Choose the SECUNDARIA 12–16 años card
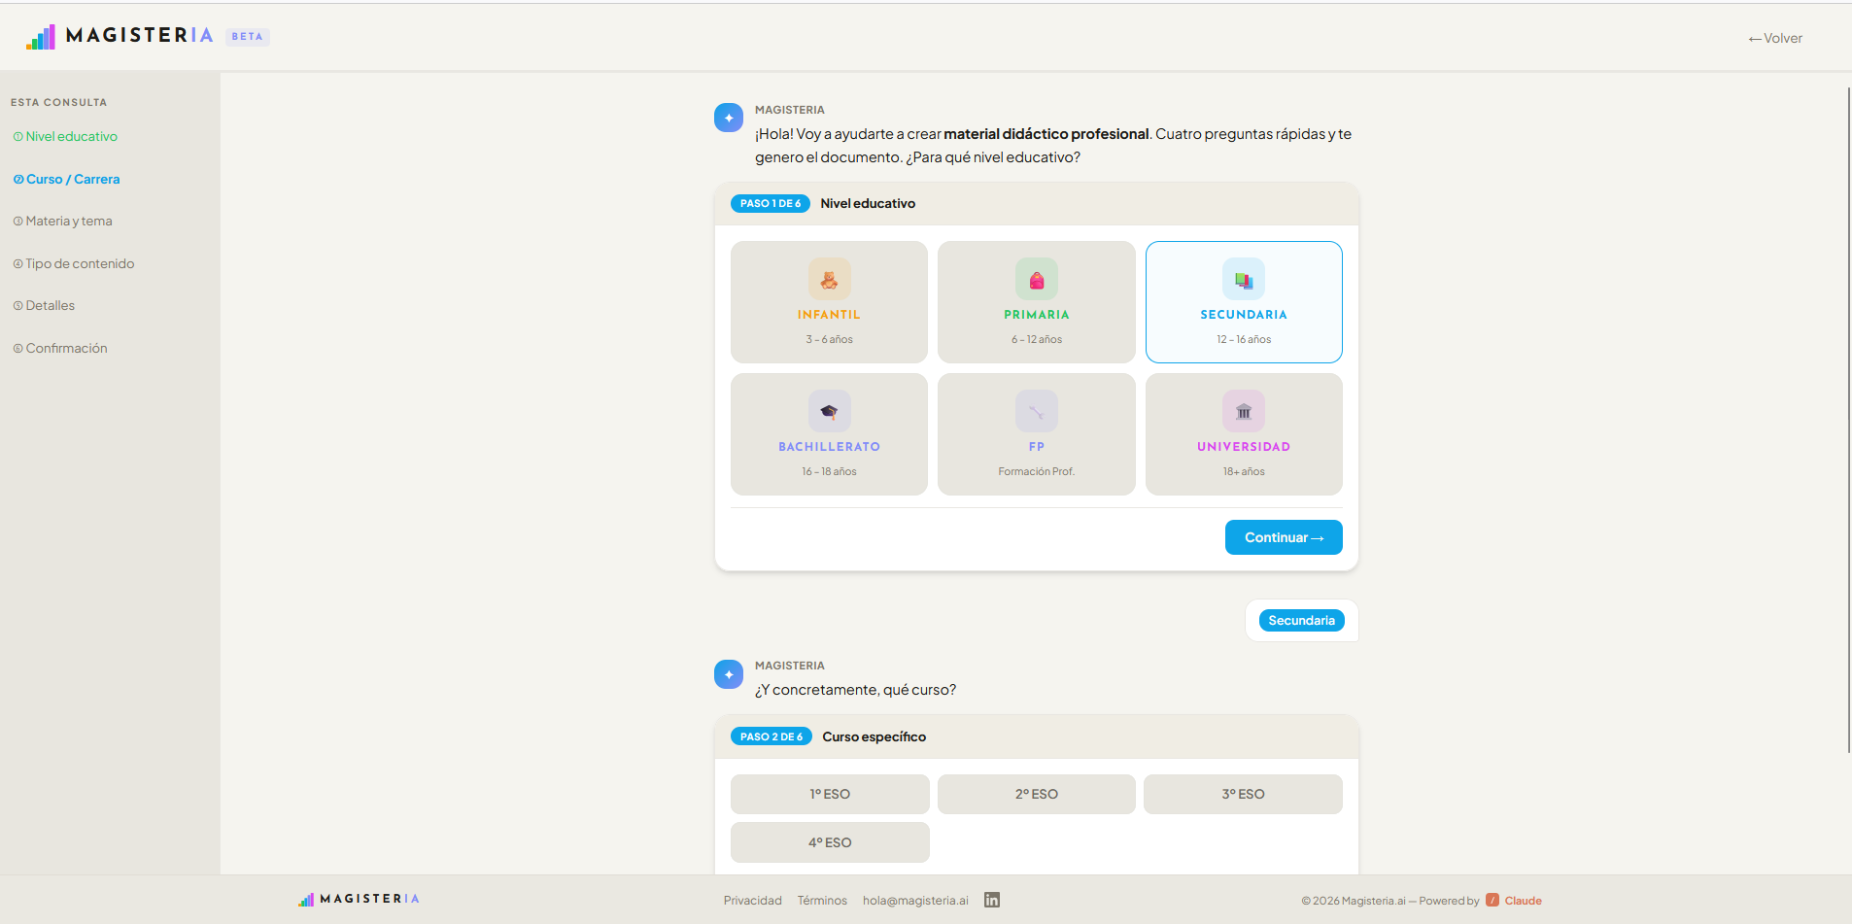The image size is (1852, 924). click(1244, 302)
